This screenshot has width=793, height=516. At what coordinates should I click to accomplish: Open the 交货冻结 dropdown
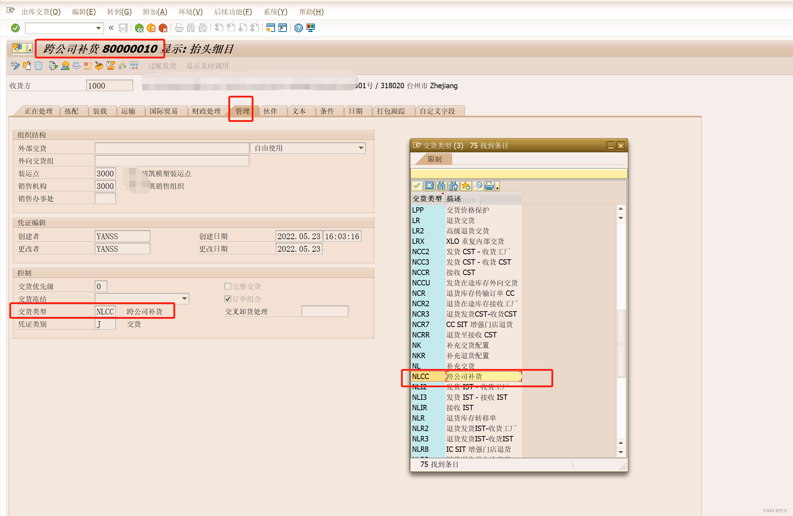[x=184, y=298]
